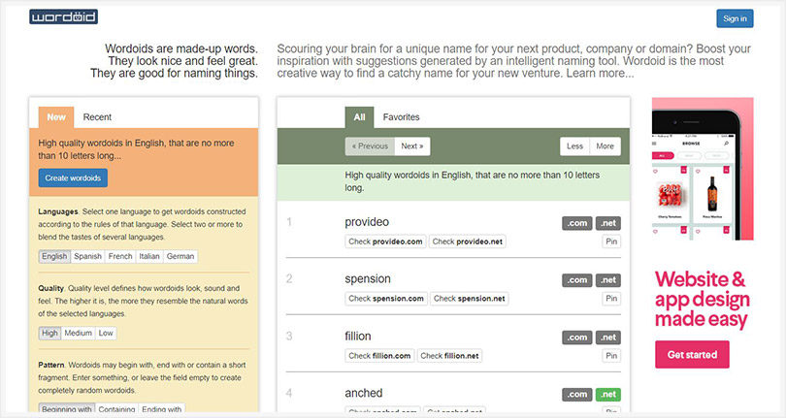This screenshot has width=786, height=418.
Task: Go to the Previous results page
Action: click(370, 146)
